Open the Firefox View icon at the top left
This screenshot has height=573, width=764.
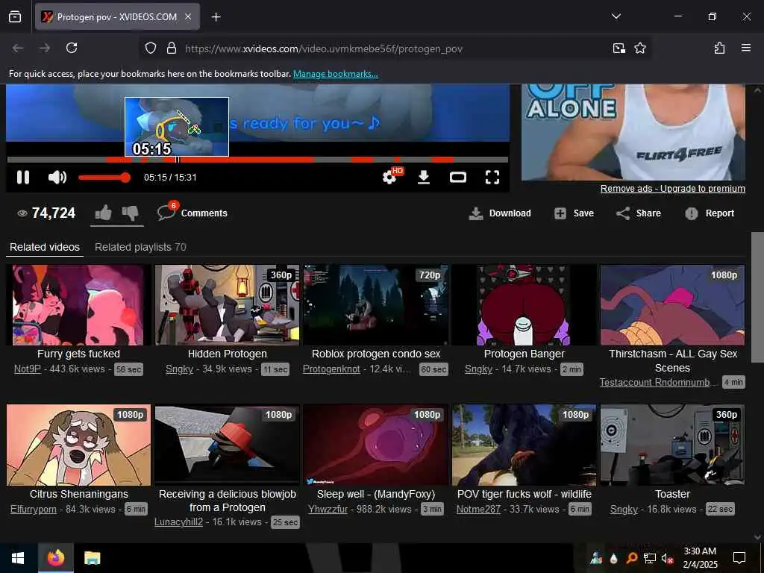click(x=15, y=16)
